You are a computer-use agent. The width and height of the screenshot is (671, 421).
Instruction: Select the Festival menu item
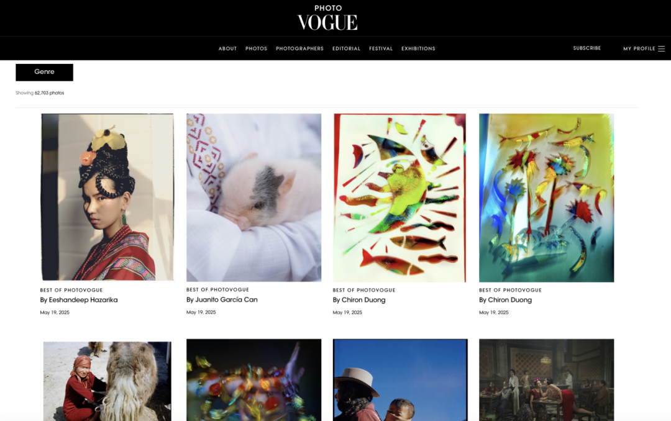381,49
